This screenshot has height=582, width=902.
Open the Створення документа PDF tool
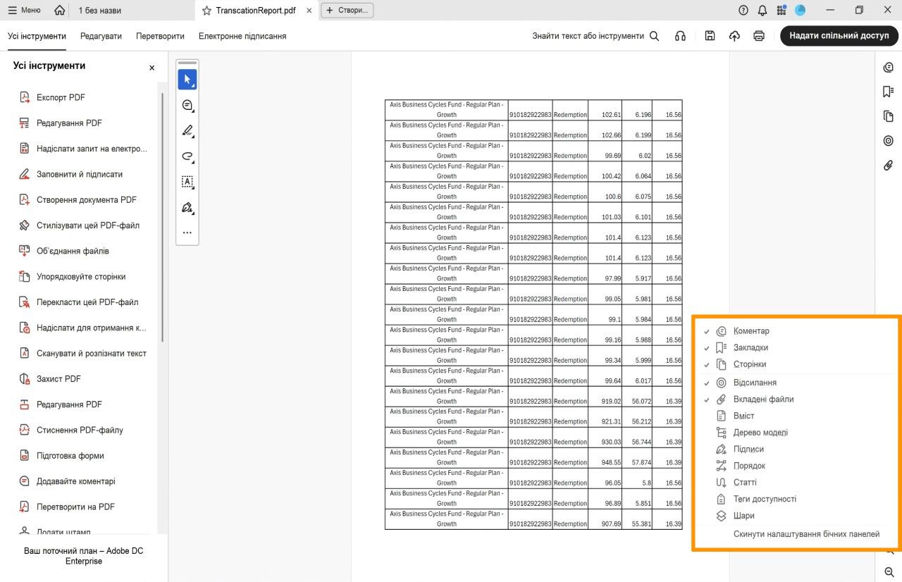[87, 199]
